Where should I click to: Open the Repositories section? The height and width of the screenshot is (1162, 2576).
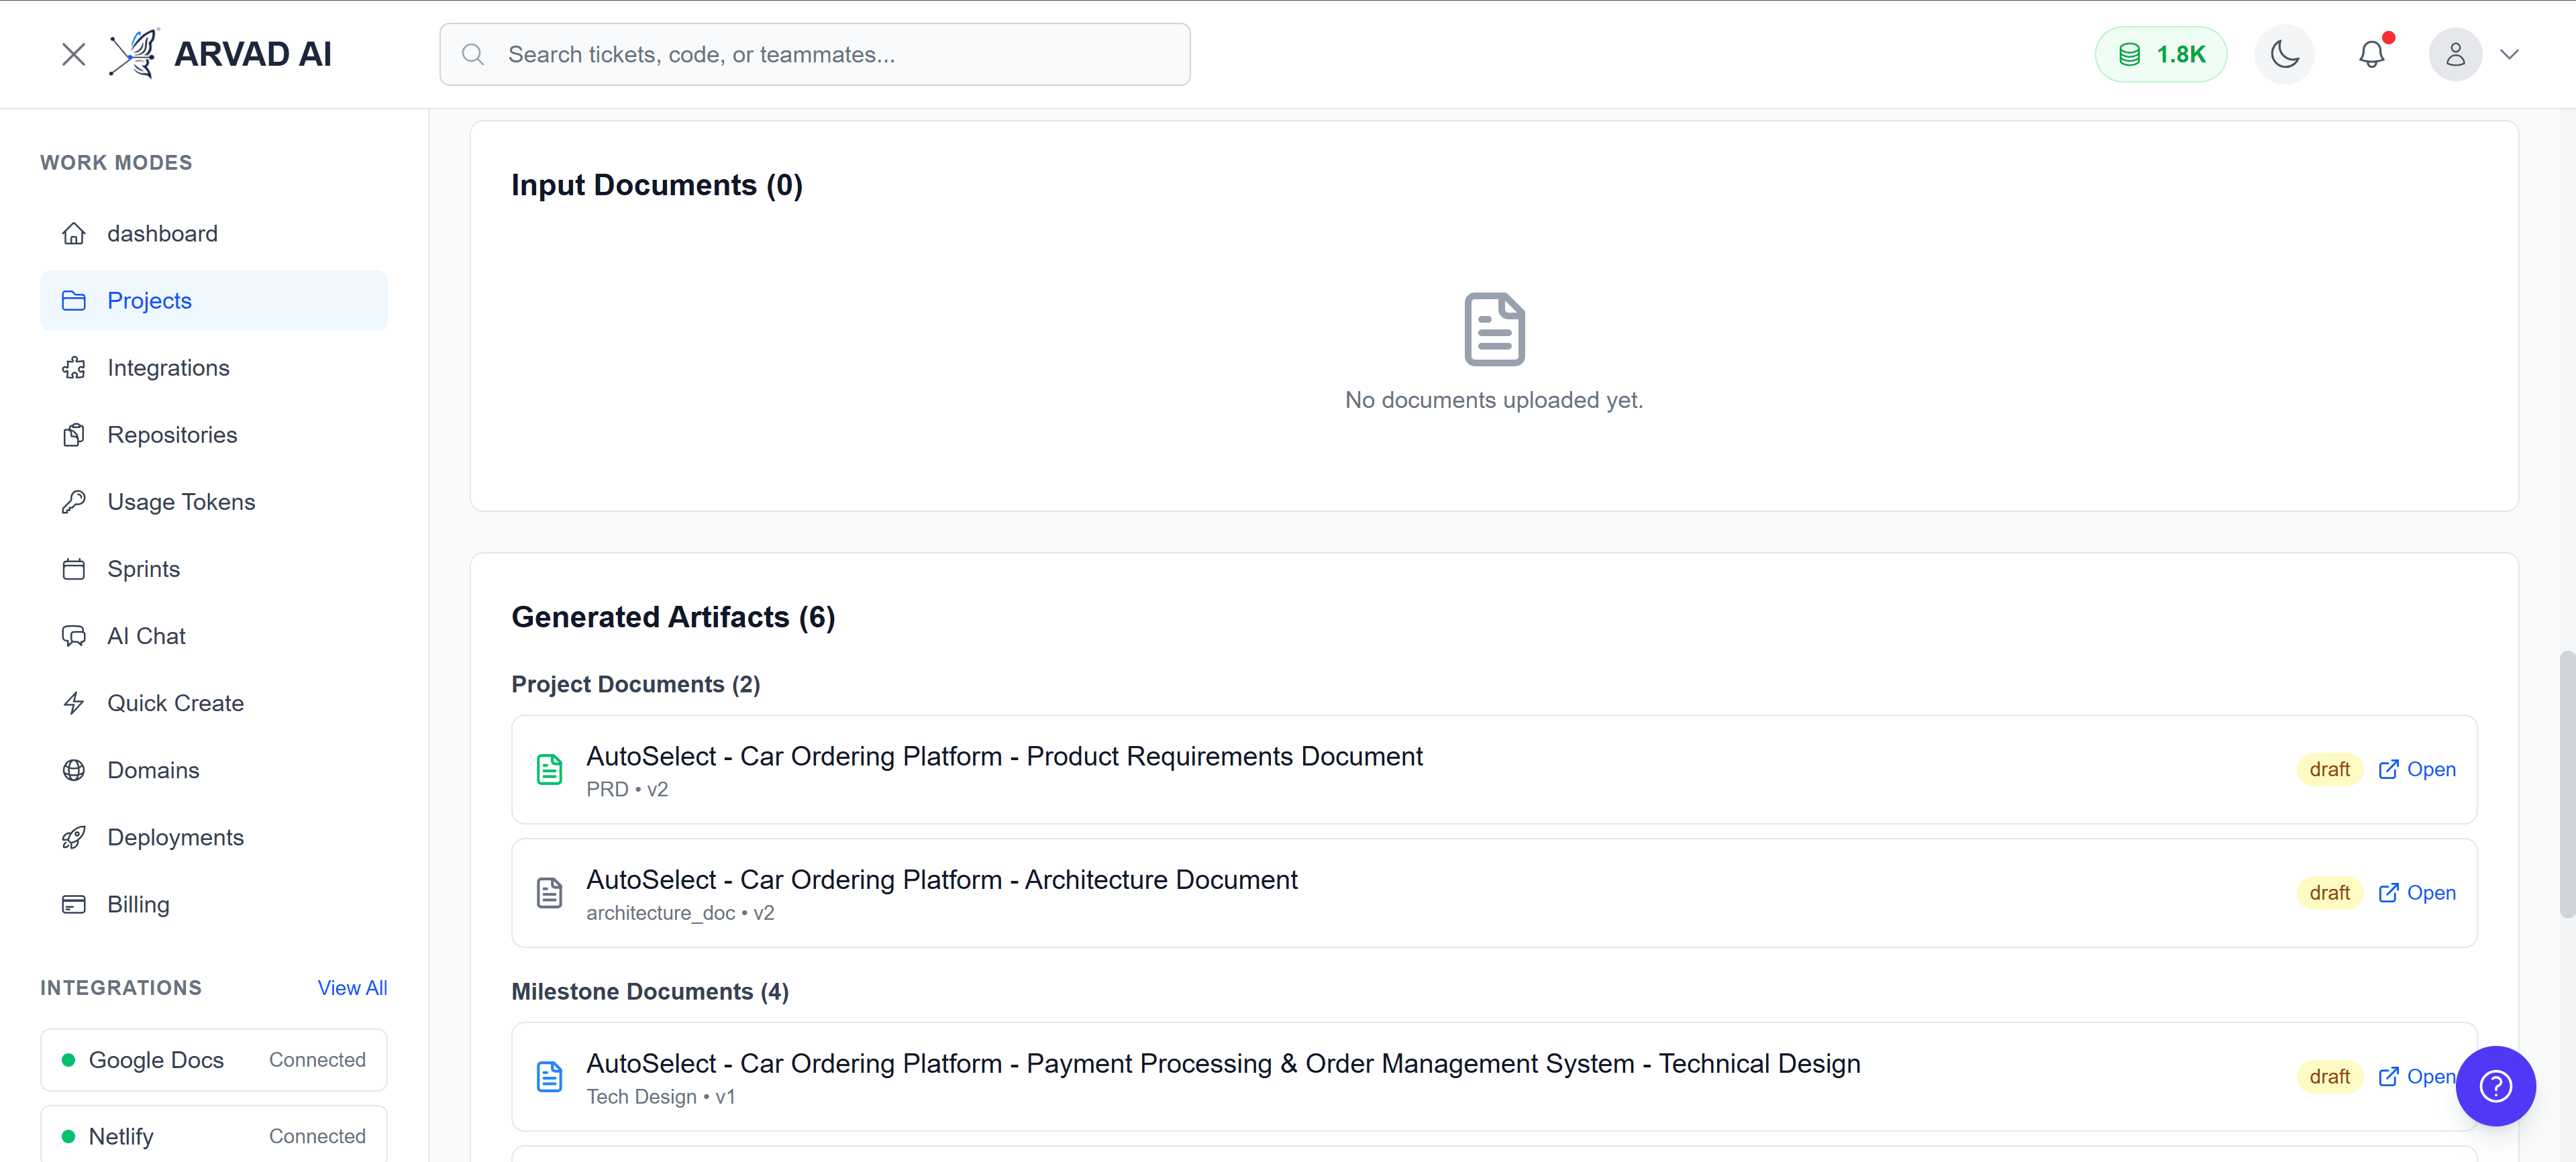pos(172,434)
